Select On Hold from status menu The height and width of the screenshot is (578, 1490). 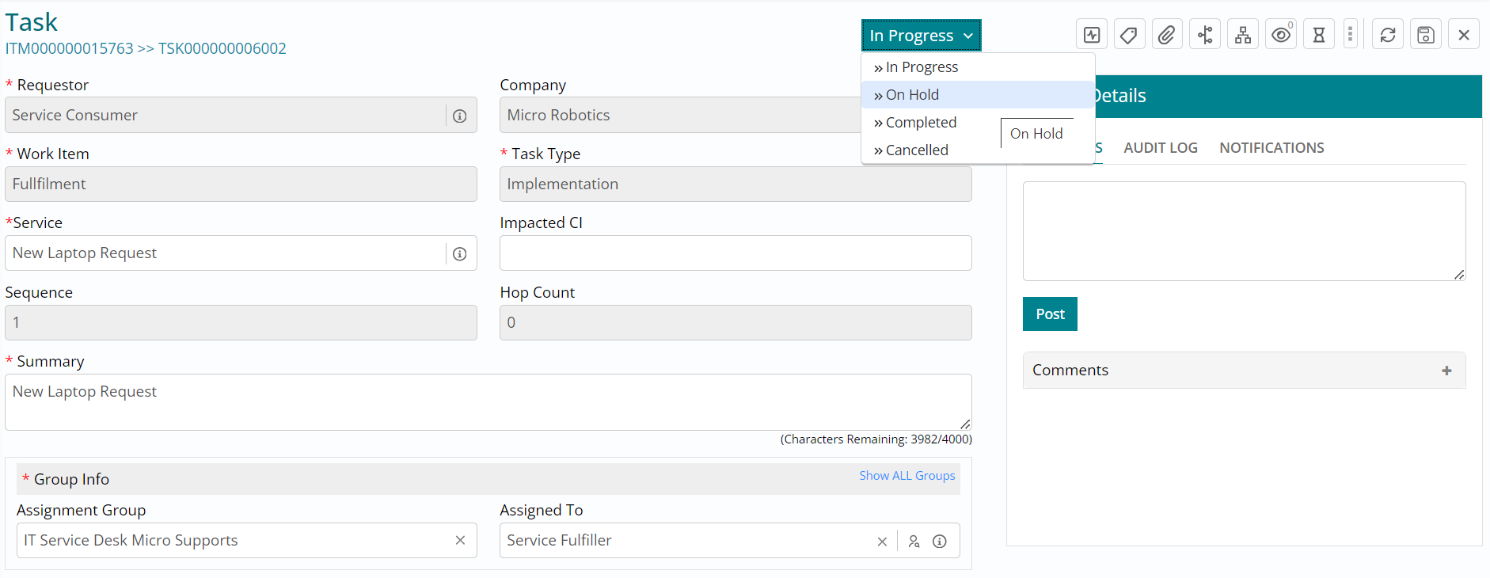tap(912, 95)
